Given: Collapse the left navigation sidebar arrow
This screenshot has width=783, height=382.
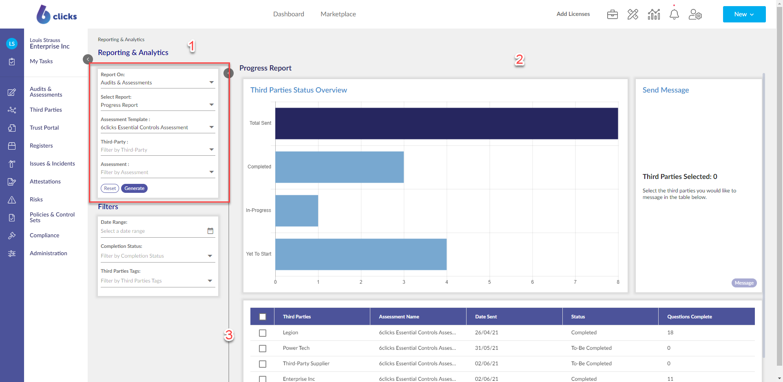Looking at the screenshot, I should 88,59.
